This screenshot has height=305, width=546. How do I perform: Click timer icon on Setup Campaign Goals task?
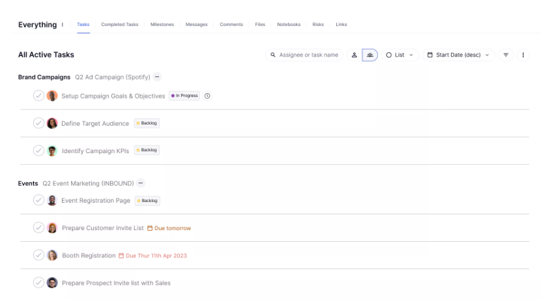point(207,96)
